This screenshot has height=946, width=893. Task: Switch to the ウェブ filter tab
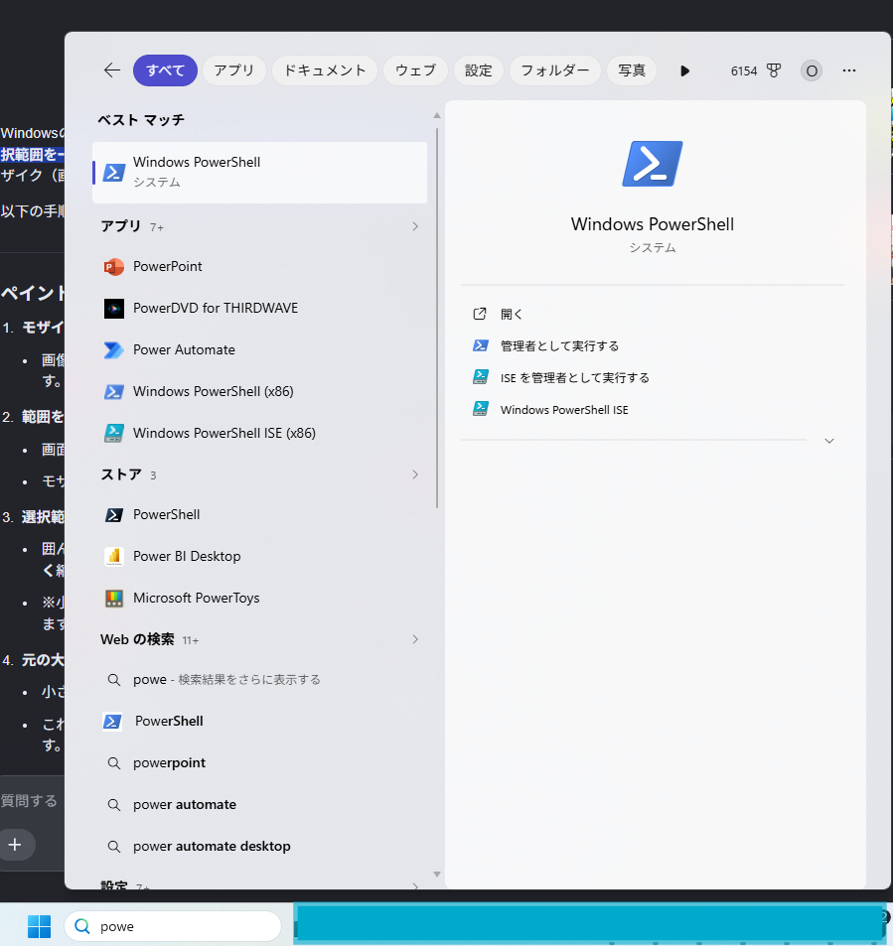point(415,70)
